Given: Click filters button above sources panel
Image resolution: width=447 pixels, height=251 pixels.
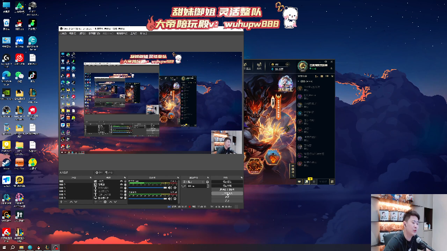Looking at the screenshot, I should pyautogui.click(x=109, y=172).
